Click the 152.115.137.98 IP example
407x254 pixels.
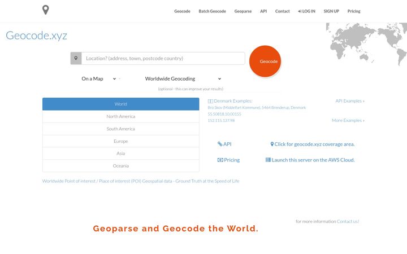[x=221, y=121]
